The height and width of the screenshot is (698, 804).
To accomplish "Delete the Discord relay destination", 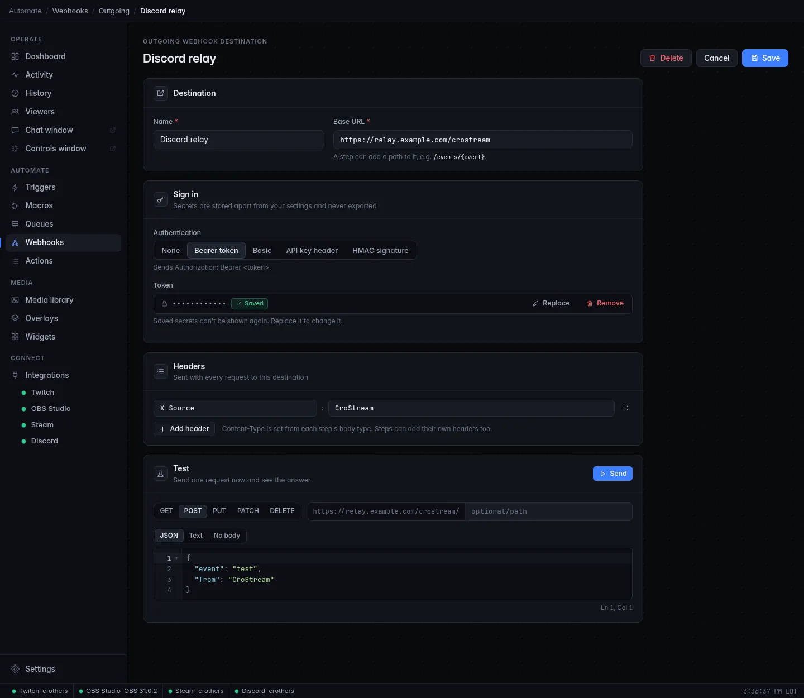I will 666,58.
